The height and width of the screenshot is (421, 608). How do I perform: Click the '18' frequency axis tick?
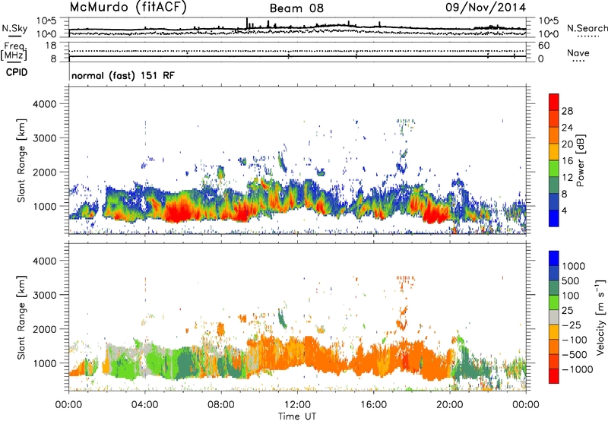(51, 46)
